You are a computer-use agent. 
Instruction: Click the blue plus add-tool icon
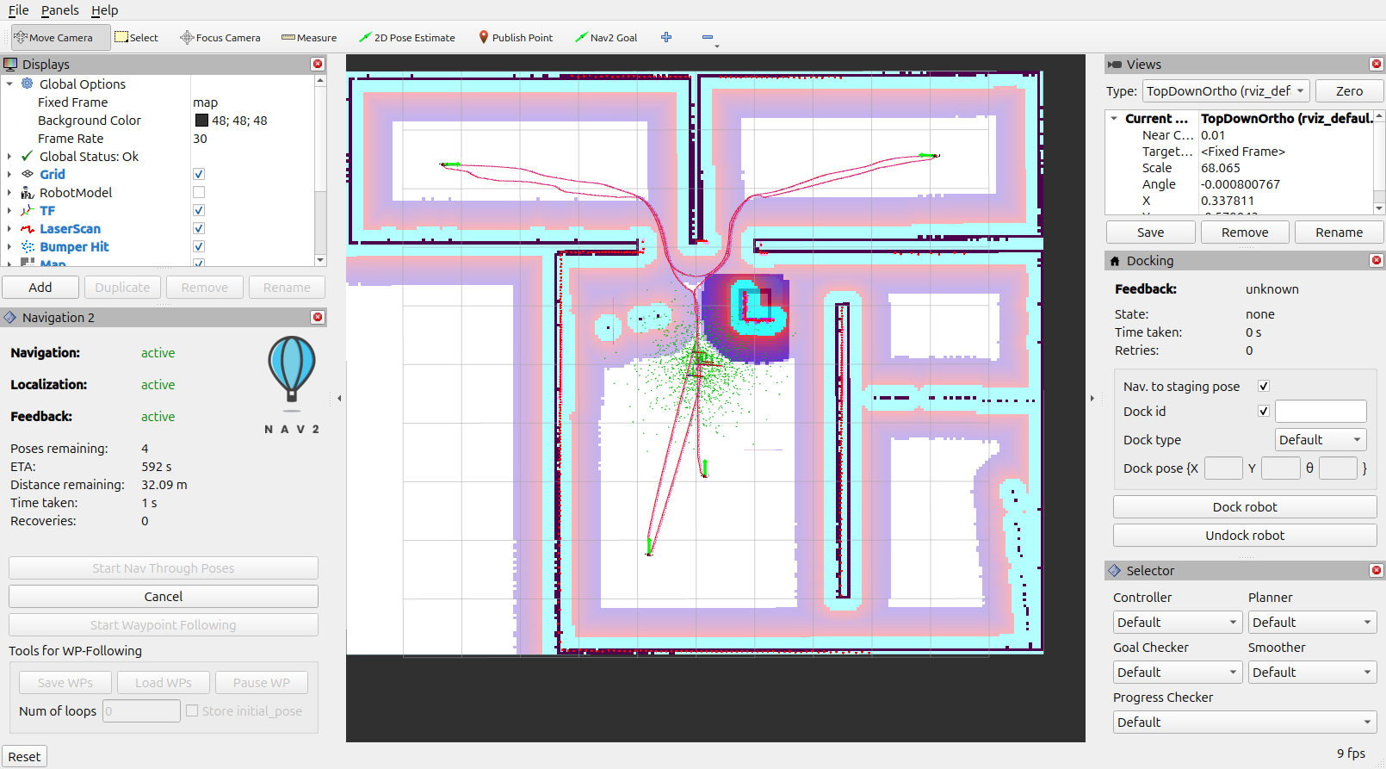666,37
